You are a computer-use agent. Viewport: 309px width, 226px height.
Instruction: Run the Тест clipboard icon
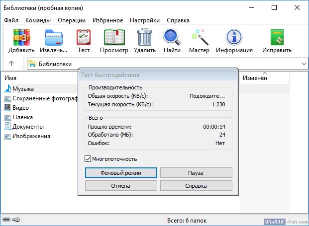point(84,37)
